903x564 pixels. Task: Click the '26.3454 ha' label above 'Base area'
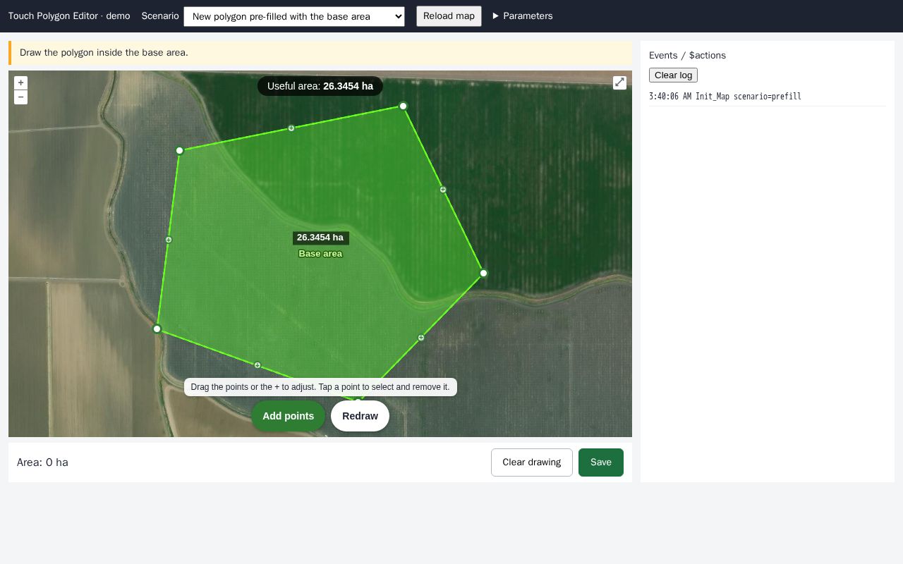point(320,238)
